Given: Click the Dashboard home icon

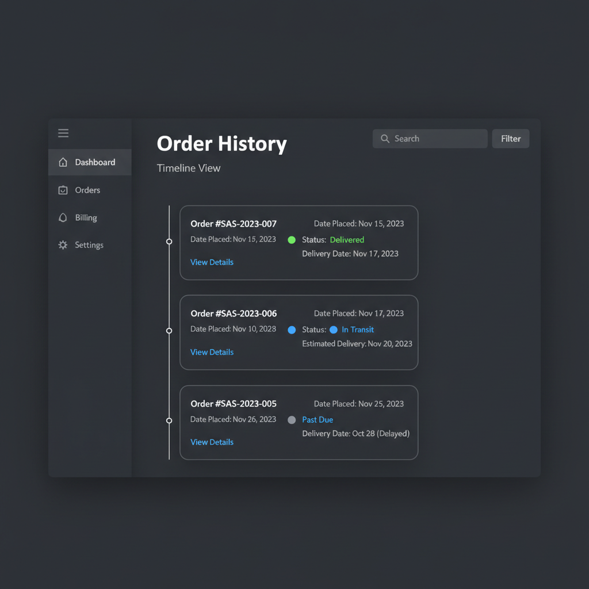Looking at the screenshot, I should [63, 162].
